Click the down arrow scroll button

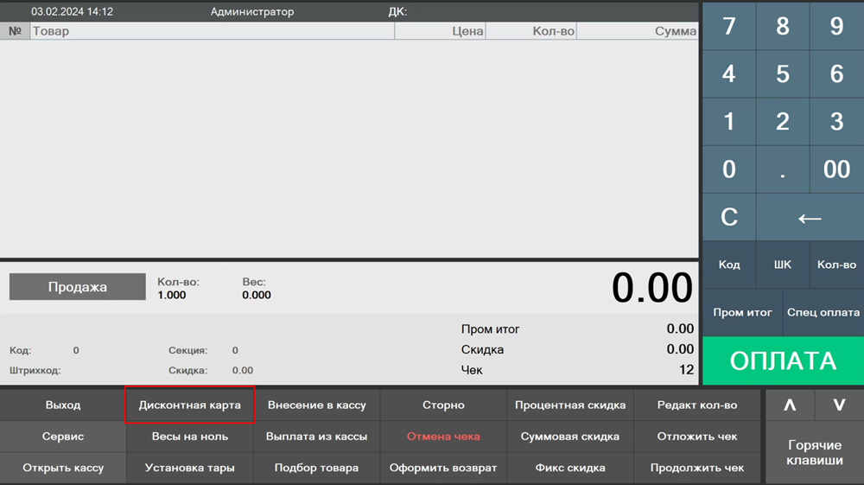pyautogui.click(x=838, y=405)
